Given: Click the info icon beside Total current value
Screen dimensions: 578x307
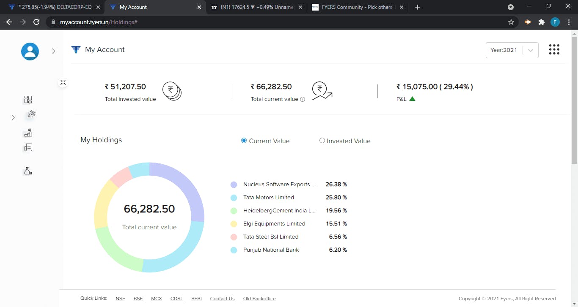Looking at the screenshot, I should tap(303, 99).
